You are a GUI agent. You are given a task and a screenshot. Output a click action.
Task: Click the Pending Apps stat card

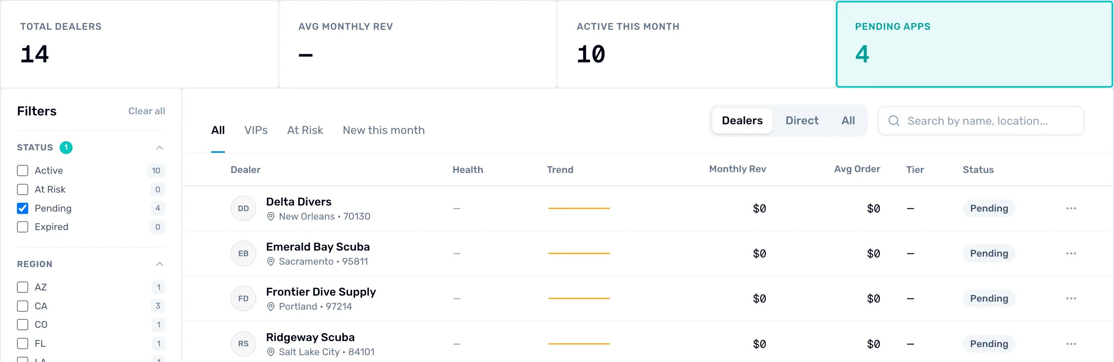(974, 44)
